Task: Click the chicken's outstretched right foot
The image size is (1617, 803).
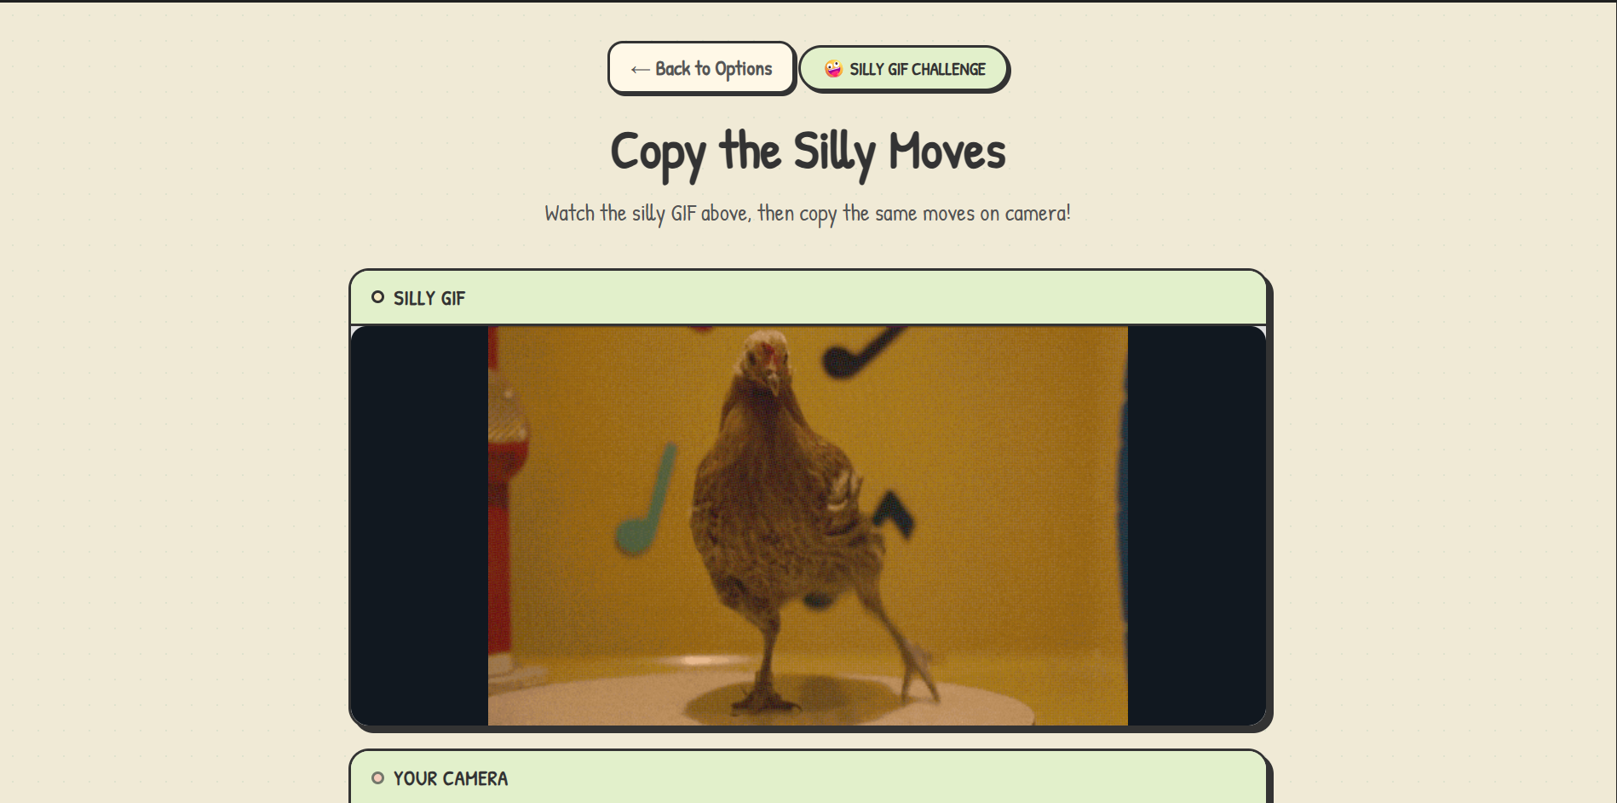Action: click(x=918, y=673)
